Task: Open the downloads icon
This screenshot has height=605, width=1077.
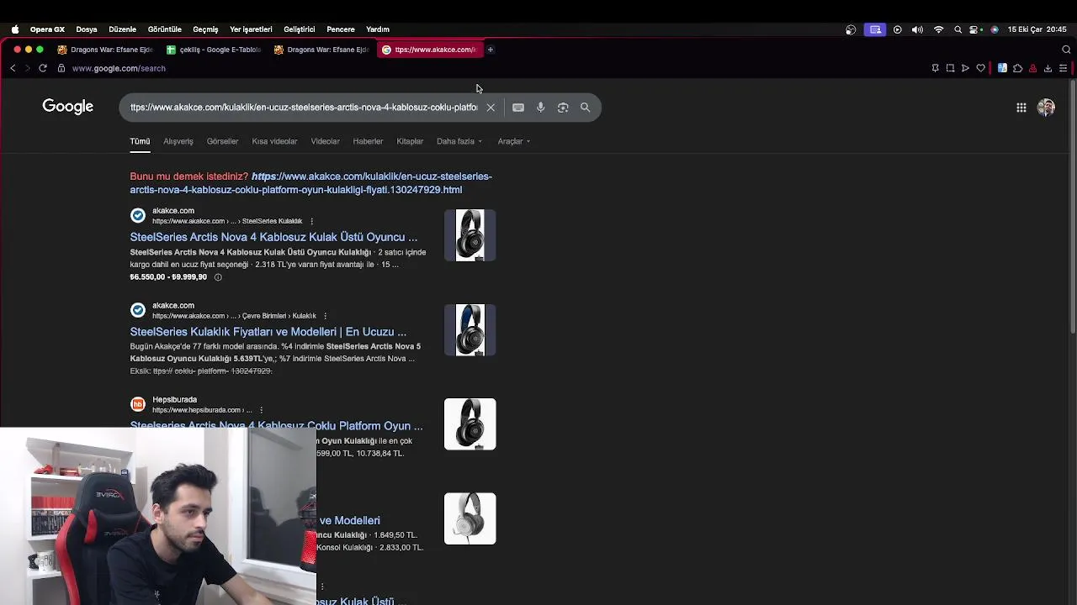Action: (1048, 68)
